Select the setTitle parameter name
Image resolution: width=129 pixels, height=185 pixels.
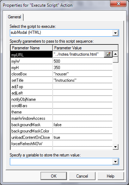[31, 80]
